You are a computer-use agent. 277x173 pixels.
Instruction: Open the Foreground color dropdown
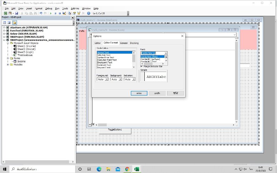[106, 79]
